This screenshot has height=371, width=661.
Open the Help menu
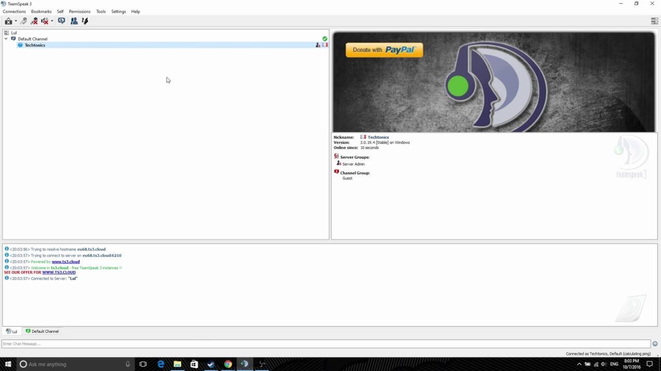tap(135, 11)
